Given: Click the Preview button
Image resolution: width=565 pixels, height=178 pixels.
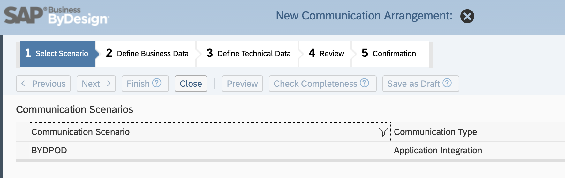Looking at the screenshot, I should [x=242, y=84].
